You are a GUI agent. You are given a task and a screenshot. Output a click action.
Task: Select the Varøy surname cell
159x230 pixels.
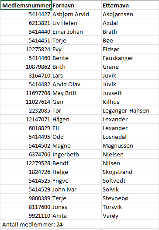(x=130, y=216)
